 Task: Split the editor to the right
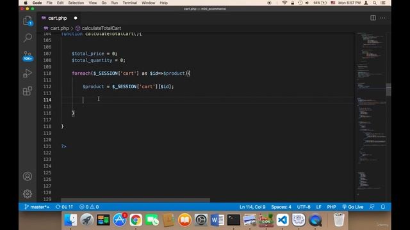coord(373,18)
